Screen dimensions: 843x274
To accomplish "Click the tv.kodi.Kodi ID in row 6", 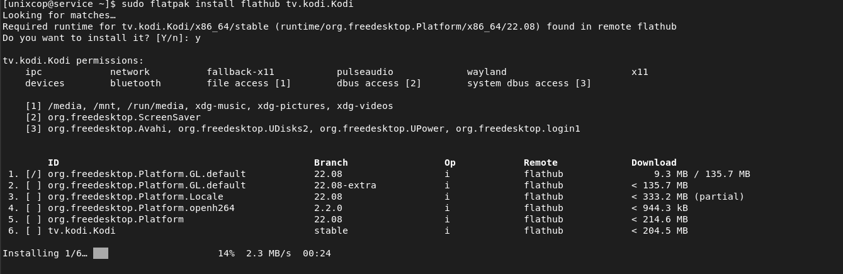I will [82, 231].
